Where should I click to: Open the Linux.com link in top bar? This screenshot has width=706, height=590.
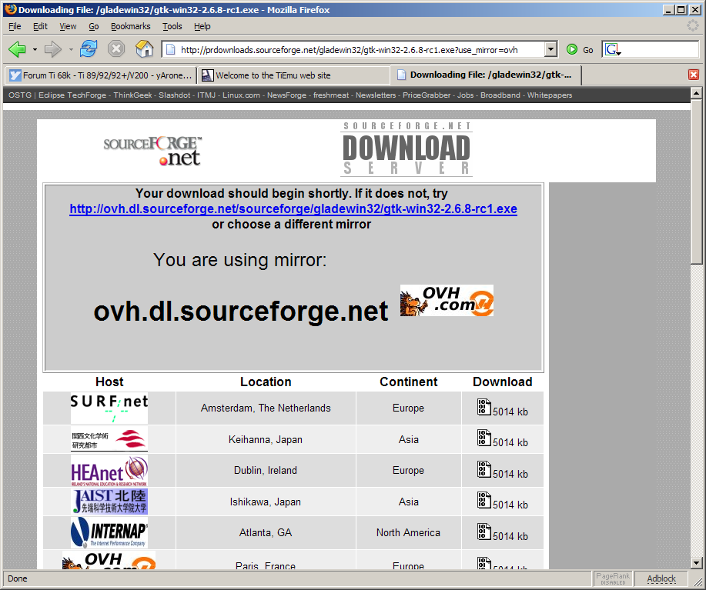click(241, 95)
